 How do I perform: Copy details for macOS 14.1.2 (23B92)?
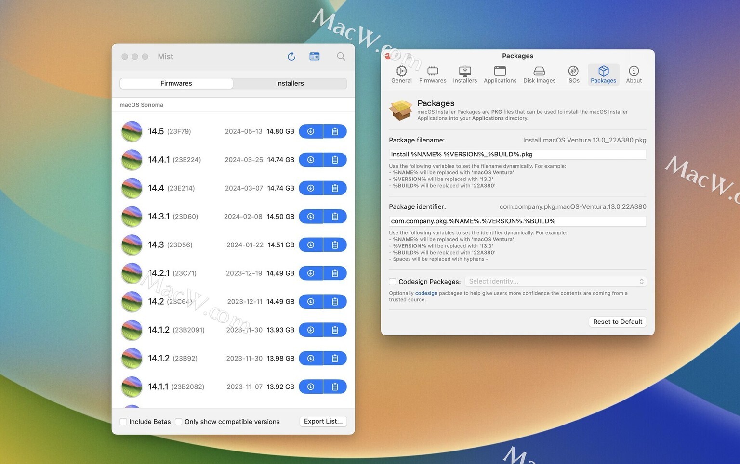335,359
